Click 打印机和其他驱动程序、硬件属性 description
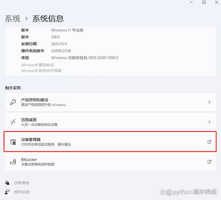This screenshot has height=200, width=221. pos(46,144)
